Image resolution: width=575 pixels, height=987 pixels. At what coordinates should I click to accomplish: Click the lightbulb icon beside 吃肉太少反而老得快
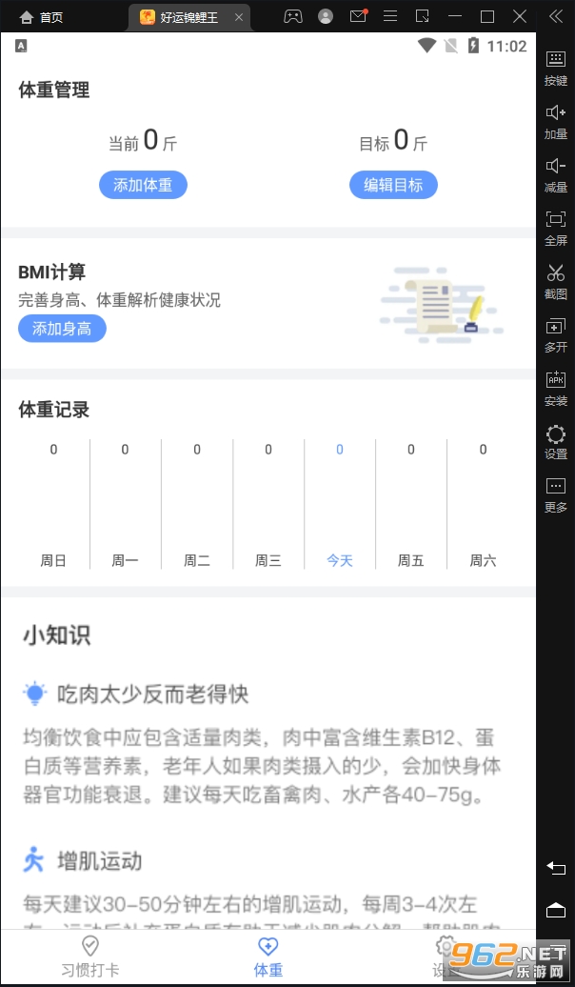pyautogui.click(x=34, y=694)
